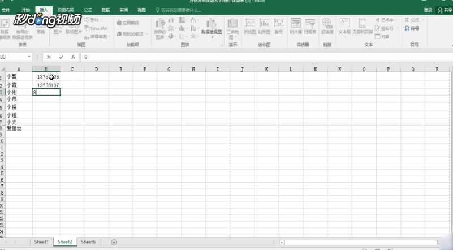This screenshot has width=453, height=250.
Task: Open the App Store (应用商店) add-ins
Action: pyautogui.click(x=128, y=23)
